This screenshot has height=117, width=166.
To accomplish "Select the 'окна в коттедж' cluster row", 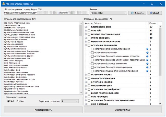I will tap(99, 104).
